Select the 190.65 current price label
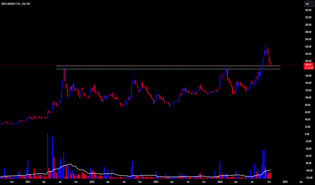 (x=308, y=65)
